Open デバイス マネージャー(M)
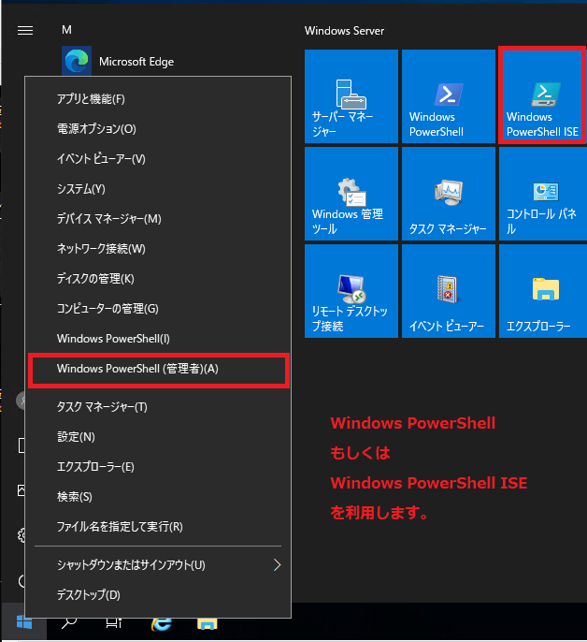 point(158,219)
